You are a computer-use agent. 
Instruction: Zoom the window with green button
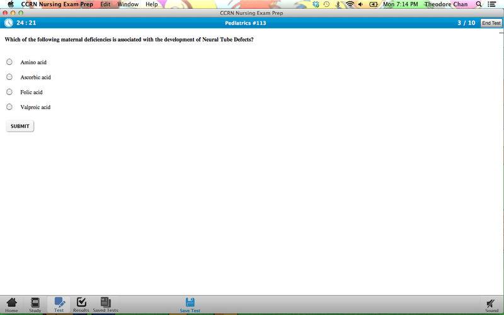click(21, 13)
